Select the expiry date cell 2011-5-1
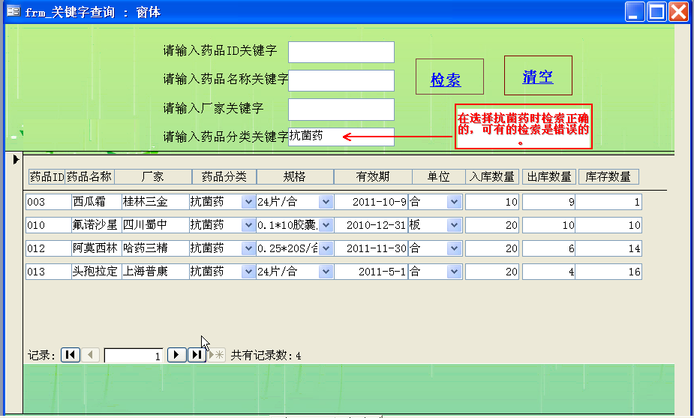This screenshot has width=694, height=418. coord(371,272)
